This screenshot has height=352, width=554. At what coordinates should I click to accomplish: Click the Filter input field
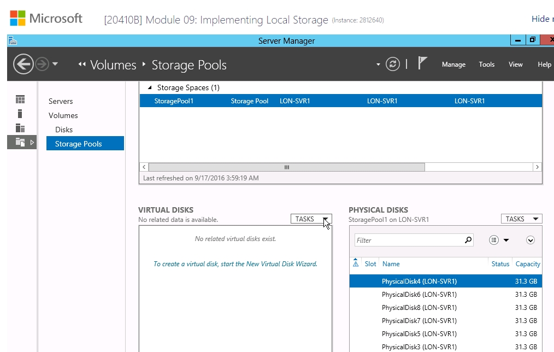pos(410,240)
